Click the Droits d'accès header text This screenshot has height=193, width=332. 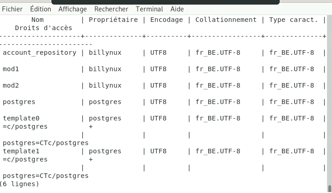(43, 28)
